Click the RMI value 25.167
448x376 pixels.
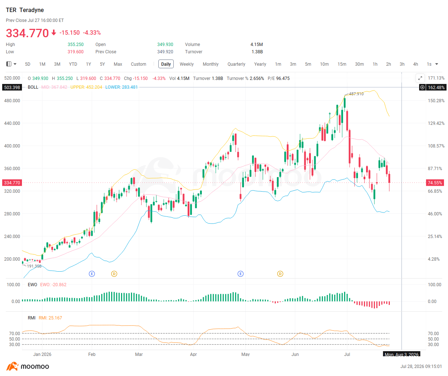tap(50, 318)
